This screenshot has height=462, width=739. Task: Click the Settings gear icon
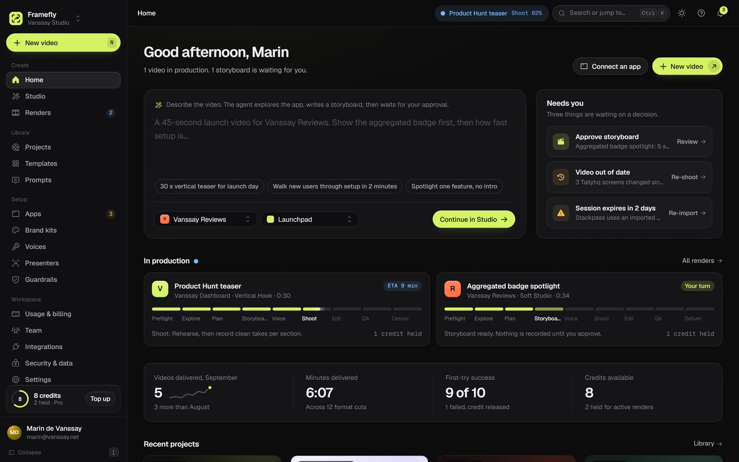(x=16, y=380)
